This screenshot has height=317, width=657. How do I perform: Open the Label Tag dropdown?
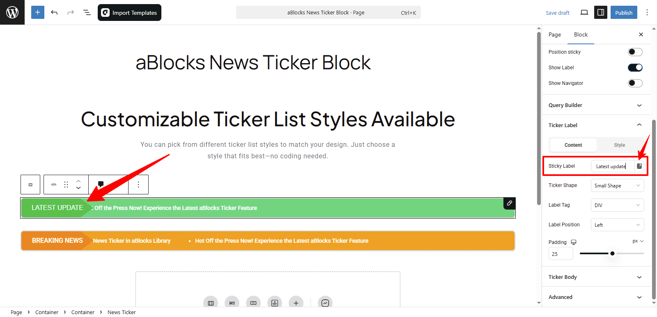[x=617, y=205]
